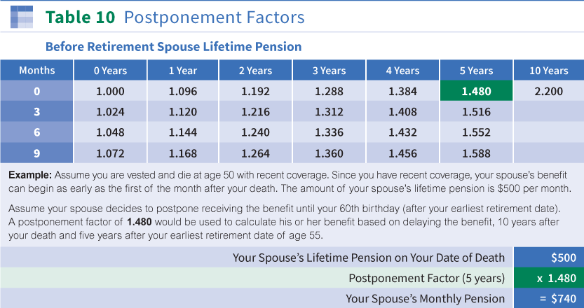
Task: Select the 1.000 factor cell
Action: 109,91
